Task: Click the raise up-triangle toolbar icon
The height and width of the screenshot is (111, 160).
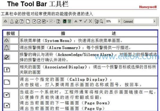Action: pos(76,21)
